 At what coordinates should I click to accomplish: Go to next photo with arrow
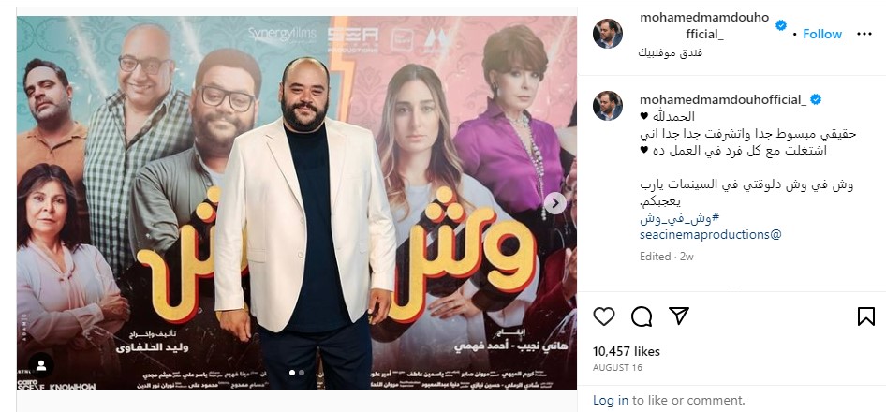point(555,203)
